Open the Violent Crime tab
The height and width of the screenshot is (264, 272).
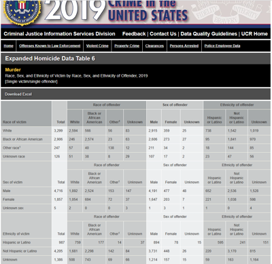(x=97, y=46)
